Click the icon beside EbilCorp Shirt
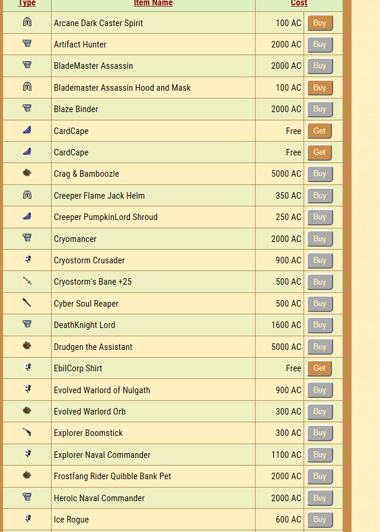 (27, 368)
